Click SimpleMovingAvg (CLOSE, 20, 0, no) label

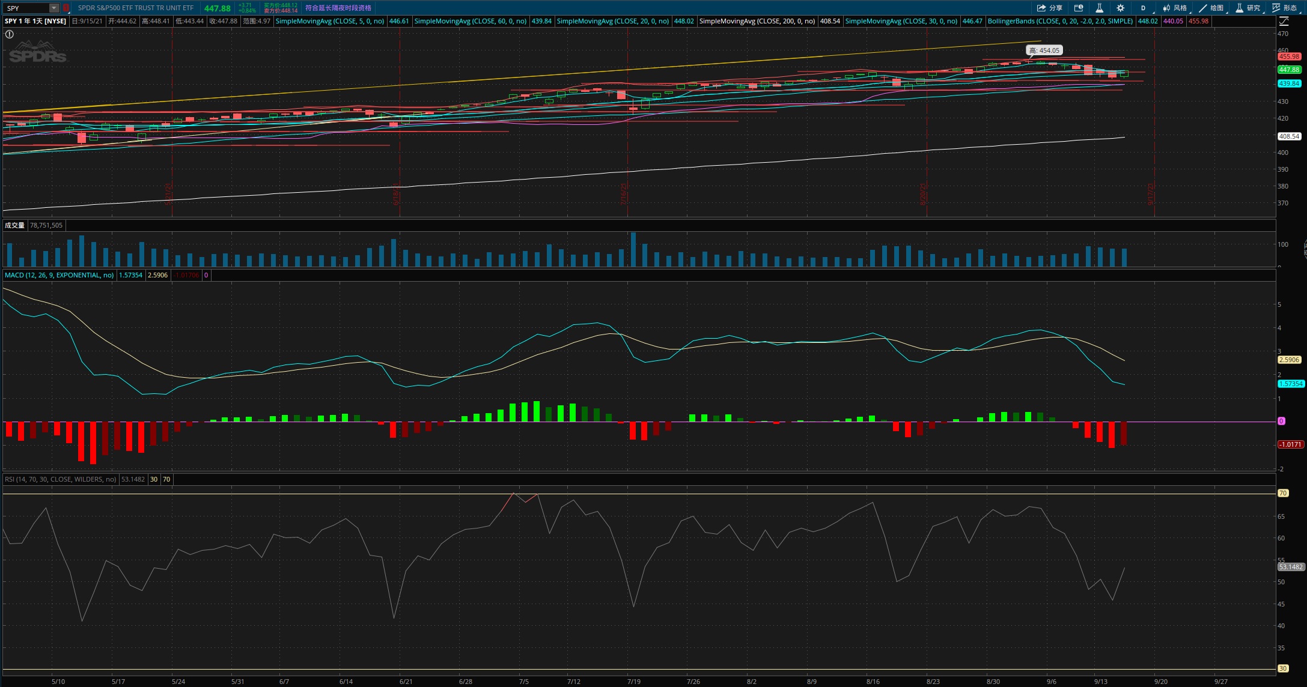[613, 21]
